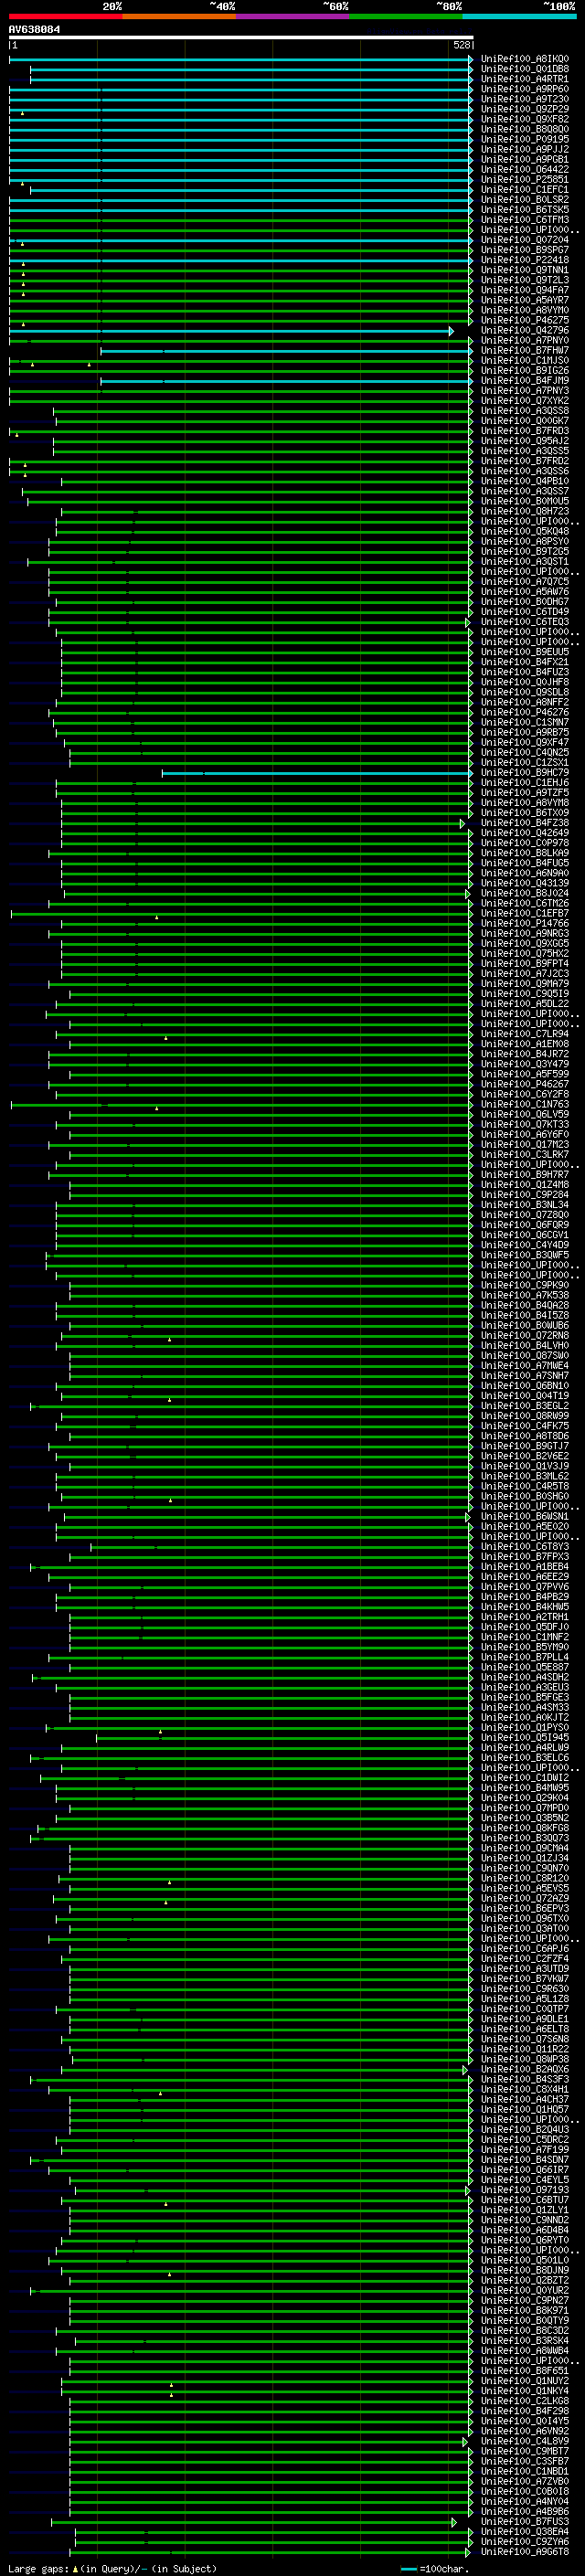This screenshot has width=585, height=2576.
Task: Click hit label UniRef100_C4QN25
Action: 524,753
